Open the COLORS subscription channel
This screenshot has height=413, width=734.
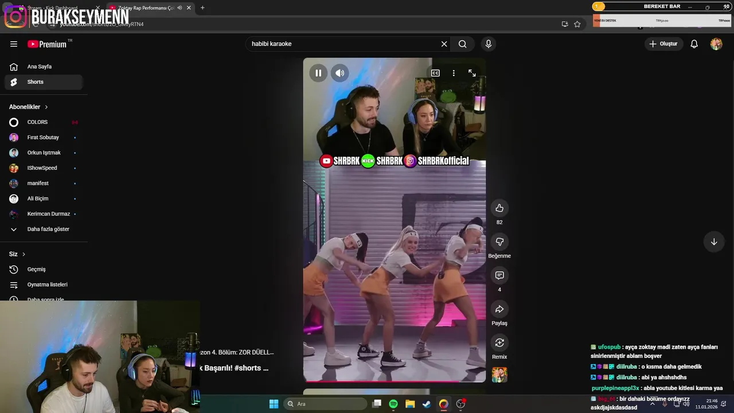point(44,122)
